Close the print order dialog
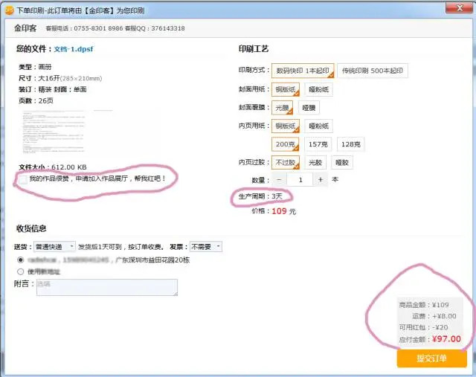 point(460,8)
